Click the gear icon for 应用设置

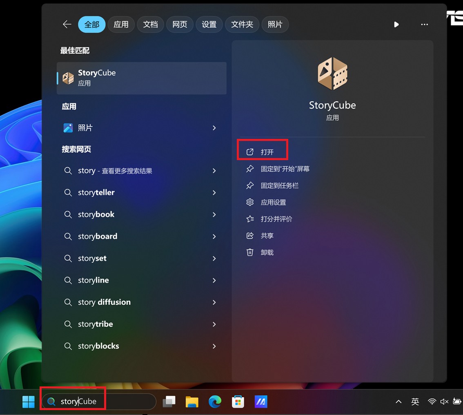(x=250, y=202)
